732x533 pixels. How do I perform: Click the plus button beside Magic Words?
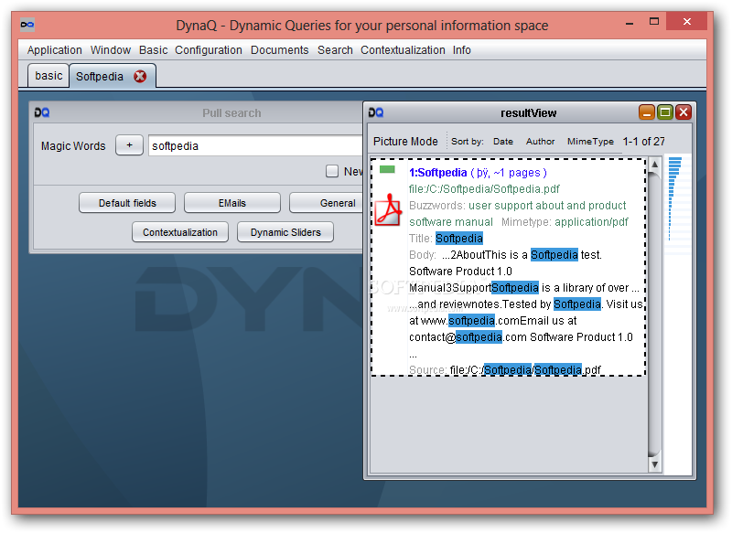129,145
